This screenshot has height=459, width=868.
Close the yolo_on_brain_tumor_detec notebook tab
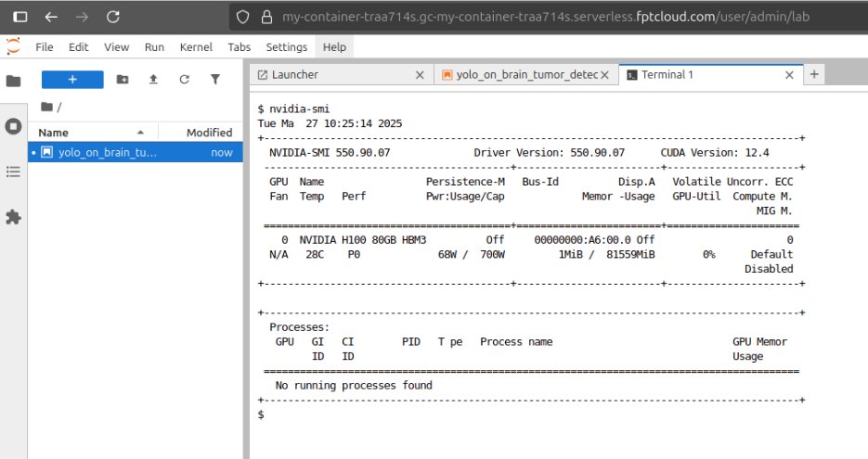[604, 75]
